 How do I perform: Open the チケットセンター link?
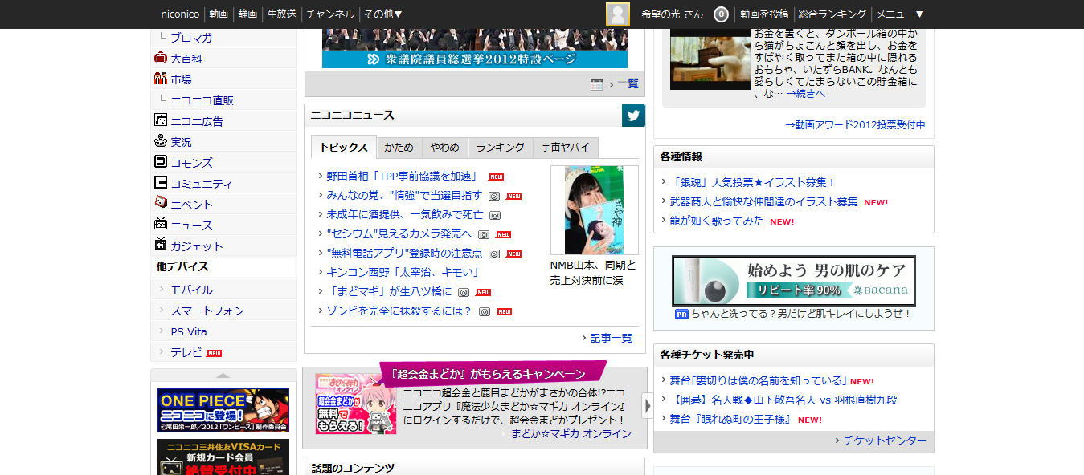pos(885,440)
